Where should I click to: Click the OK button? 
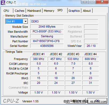click(97, 101)
